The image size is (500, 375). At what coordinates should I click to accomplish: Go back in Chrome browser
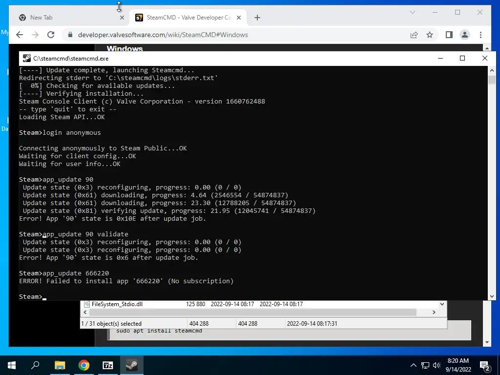pos(20,35)
